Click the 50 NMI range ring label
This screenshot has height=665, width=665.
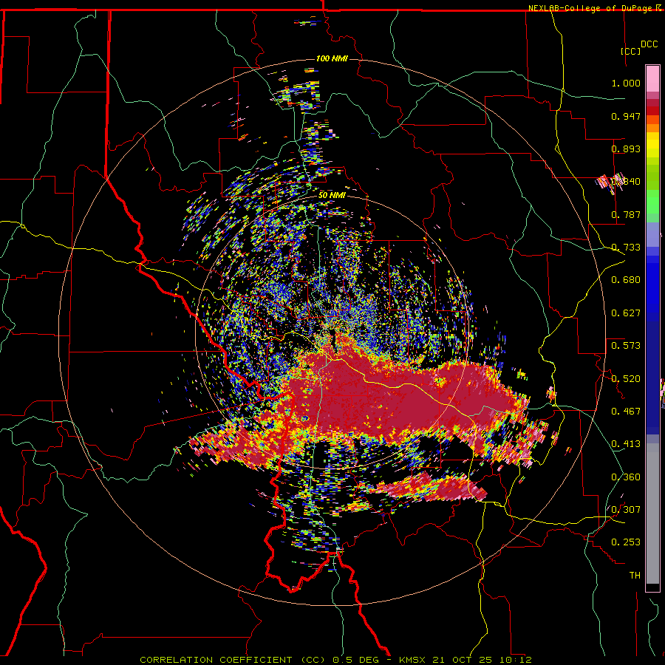pyautogui.click(x=332, y=195)
